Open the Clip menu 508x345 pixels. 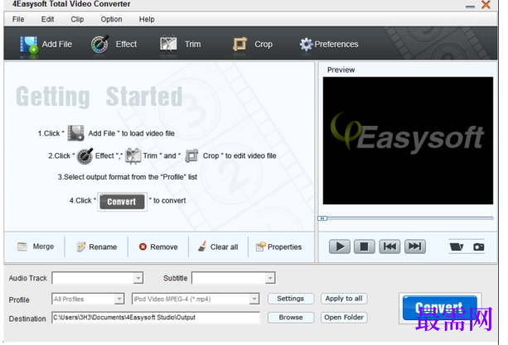77,19
